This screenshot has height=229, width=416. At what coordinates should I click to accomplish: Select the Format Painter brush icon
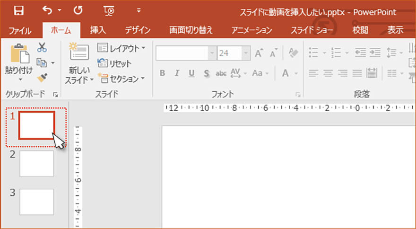(x=42, y=77)
